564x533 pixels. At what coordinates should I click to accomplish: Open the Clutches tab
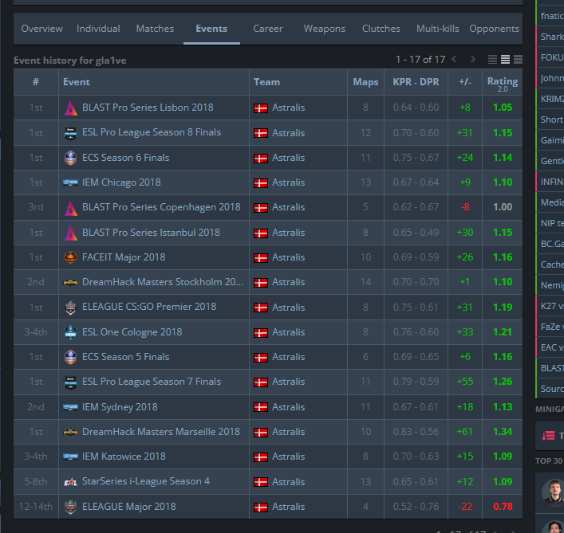tap(381, 29)
